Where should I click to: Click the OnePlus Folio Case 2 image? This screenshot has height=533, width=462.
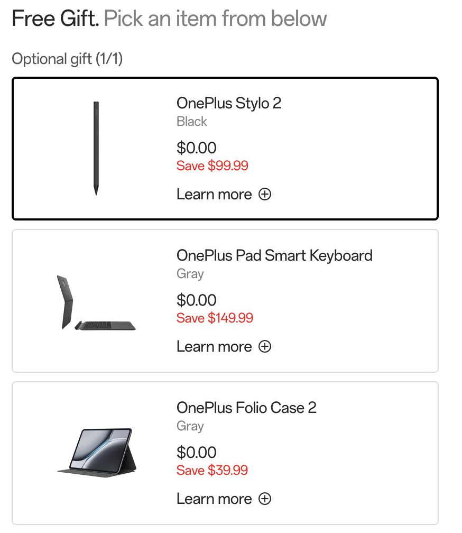coord(97,453)
